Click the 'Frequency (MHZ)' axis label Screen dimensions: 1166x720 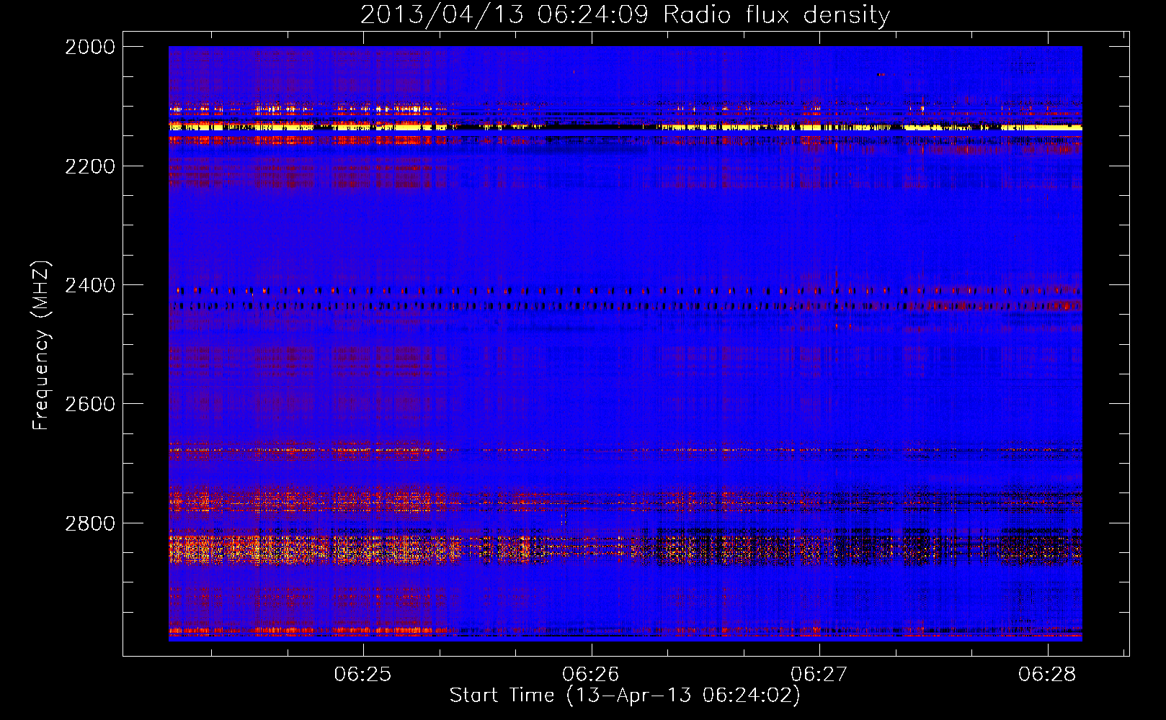click(x=41, y=345)
